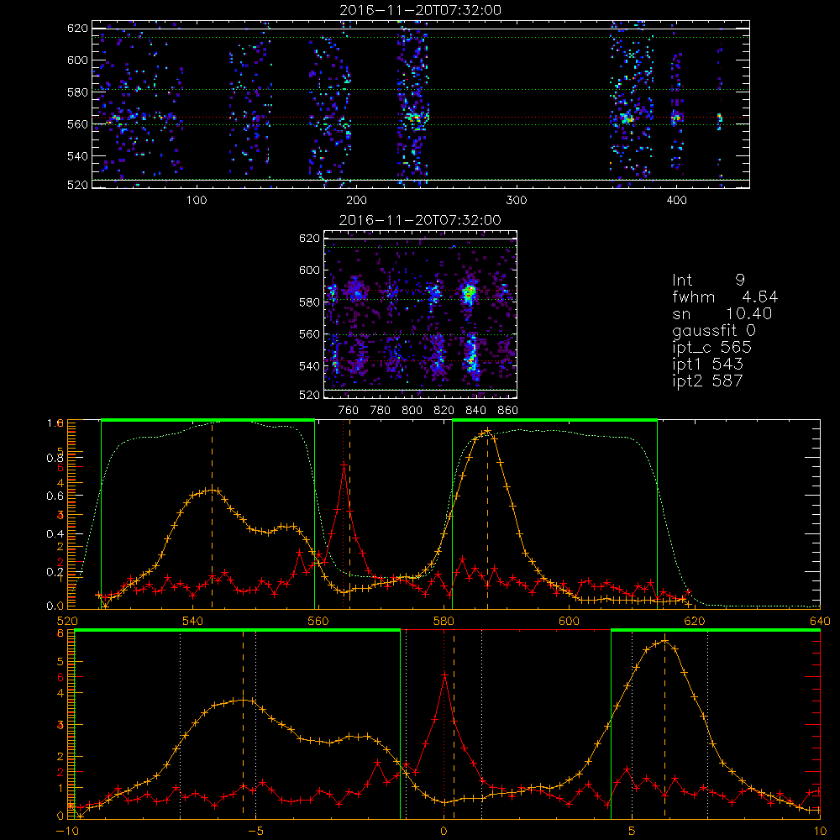Click x-axis label 0 on bottom plot
Screen dimensions: 840x840
pos(444,831)
